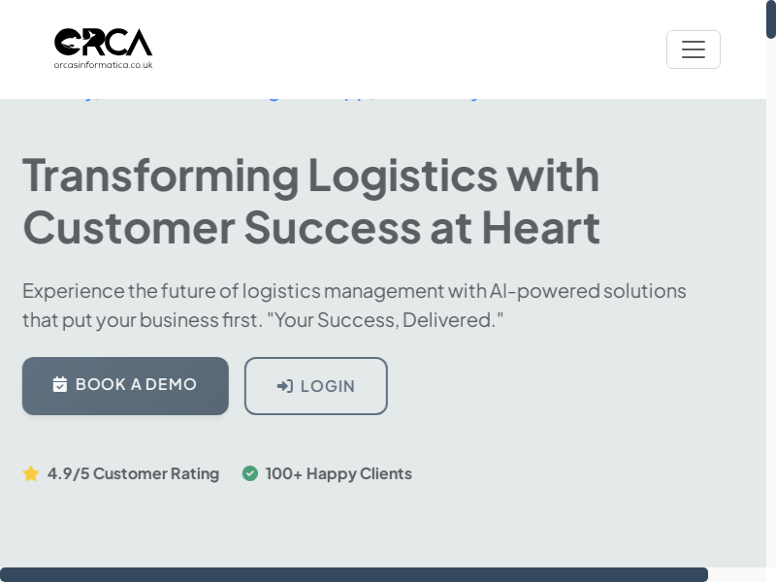This screenshot has height=582, width=776.
Task: Click the orcasinformatica.co.uk text under the logo
Action: 103,65
